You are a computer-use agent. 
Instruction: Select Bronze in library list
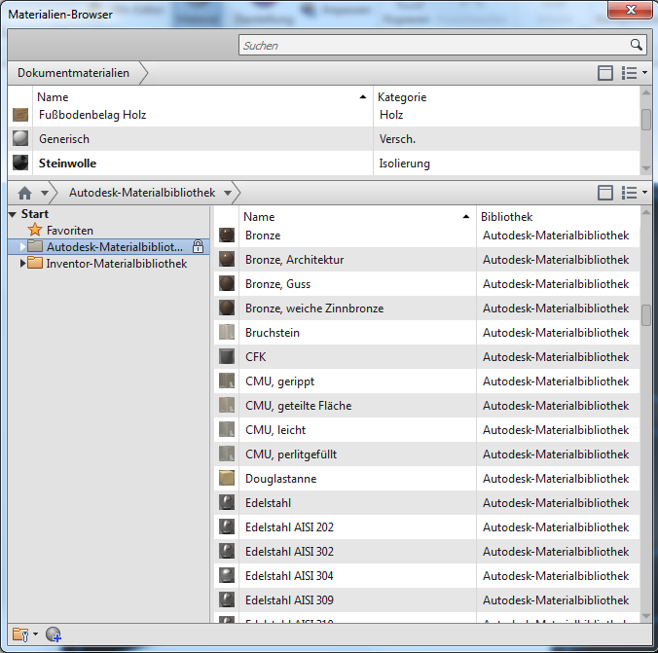coord(263,236)
